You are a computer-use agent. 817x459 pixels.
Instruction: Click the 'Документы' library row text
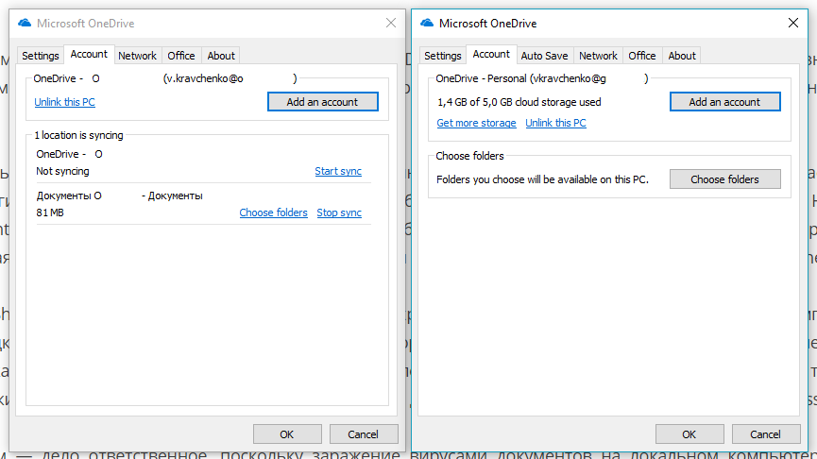pos(119,195)
